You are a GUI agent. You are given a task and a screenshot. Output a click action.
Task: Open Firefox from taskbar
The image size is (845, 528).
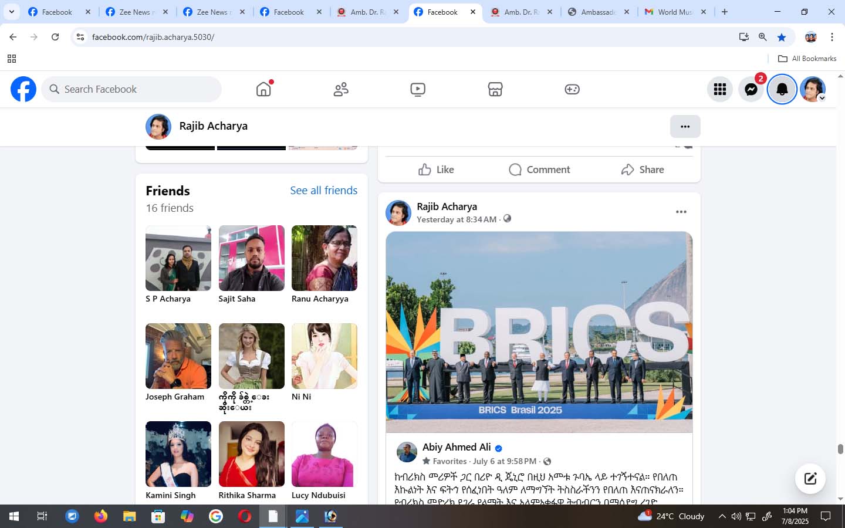pos(101,516)
